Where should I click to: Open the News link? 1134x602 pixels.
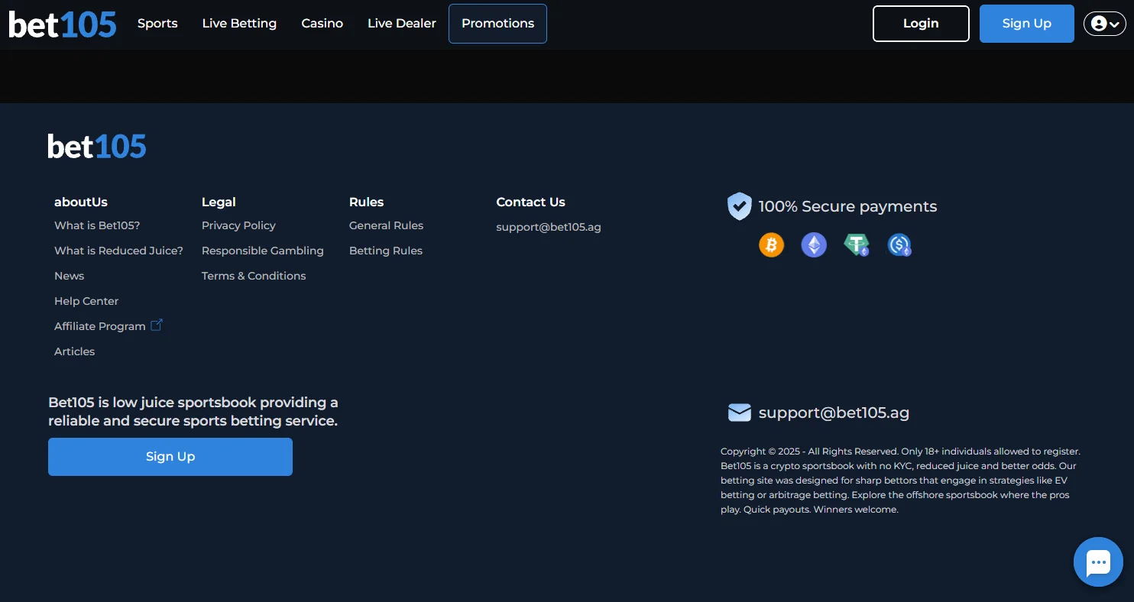coord(69,276)
